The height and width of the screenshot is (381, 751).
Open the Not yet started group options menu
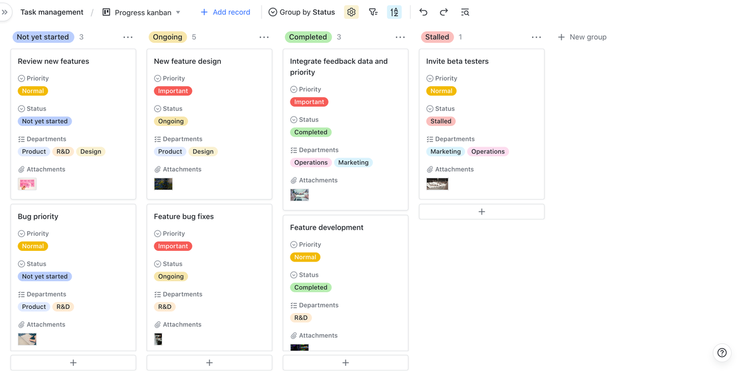(x=128, y=37)
